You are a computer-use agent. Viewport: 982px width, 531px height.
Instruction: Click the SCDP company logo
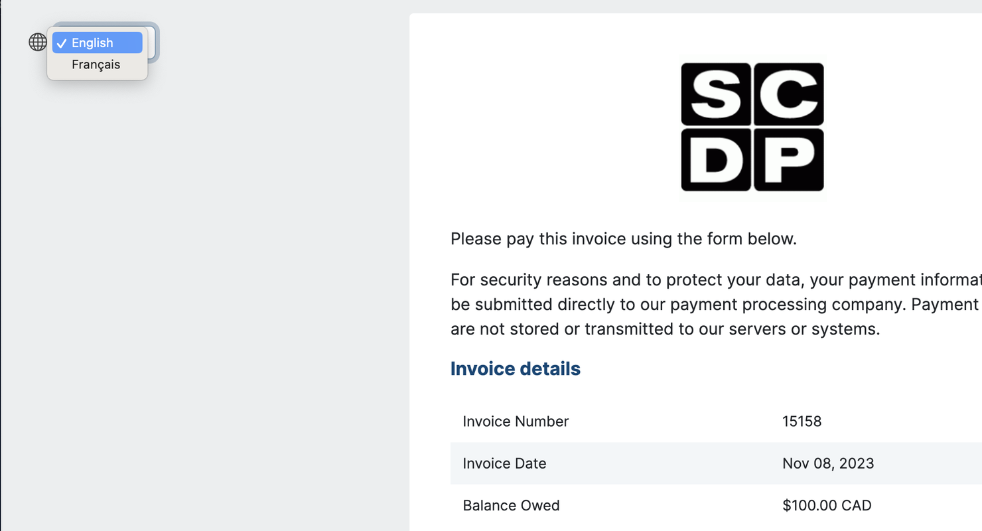[752, 127]
